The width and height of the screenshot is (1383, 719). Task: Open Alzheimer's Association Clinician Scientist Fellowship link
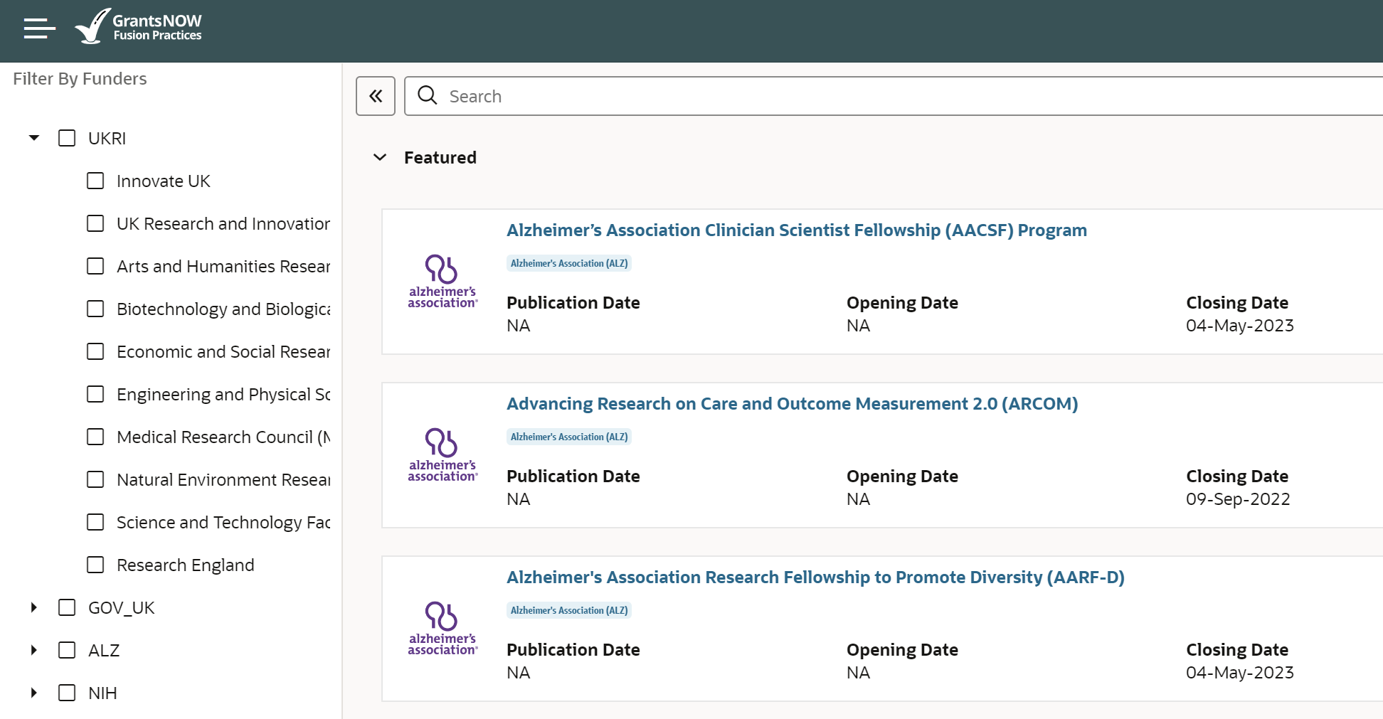[x=796, y=230]
